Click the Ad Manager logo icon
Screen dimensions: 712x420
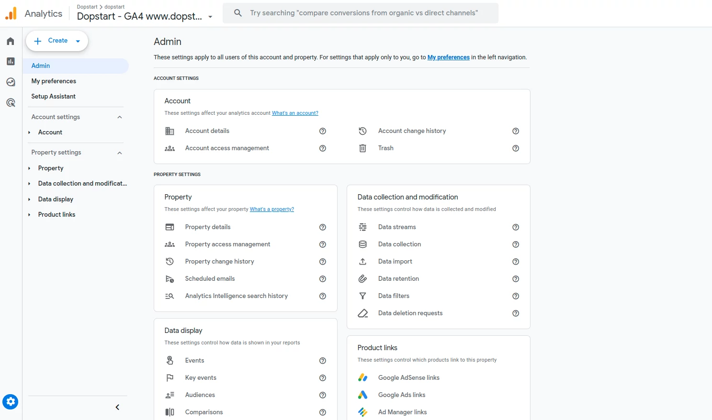coord(363,412)
